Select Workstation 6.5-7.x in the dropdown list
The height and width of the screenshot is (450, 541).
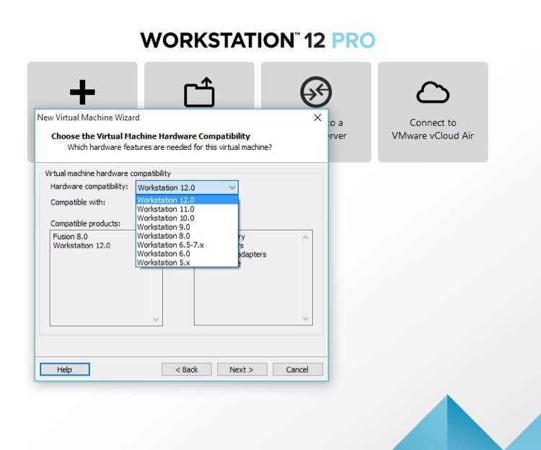(x=187, y=244)
